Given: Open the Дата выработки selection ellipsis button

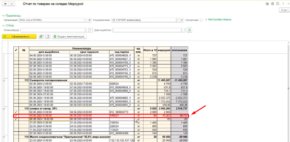Looking at the screenshot, I should click(x=183, y=30).
